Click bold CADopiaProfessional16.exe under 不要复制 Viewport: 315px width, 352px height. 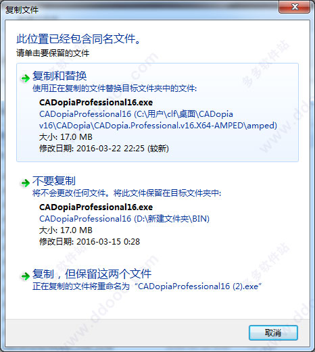click(x=96, y=207)
